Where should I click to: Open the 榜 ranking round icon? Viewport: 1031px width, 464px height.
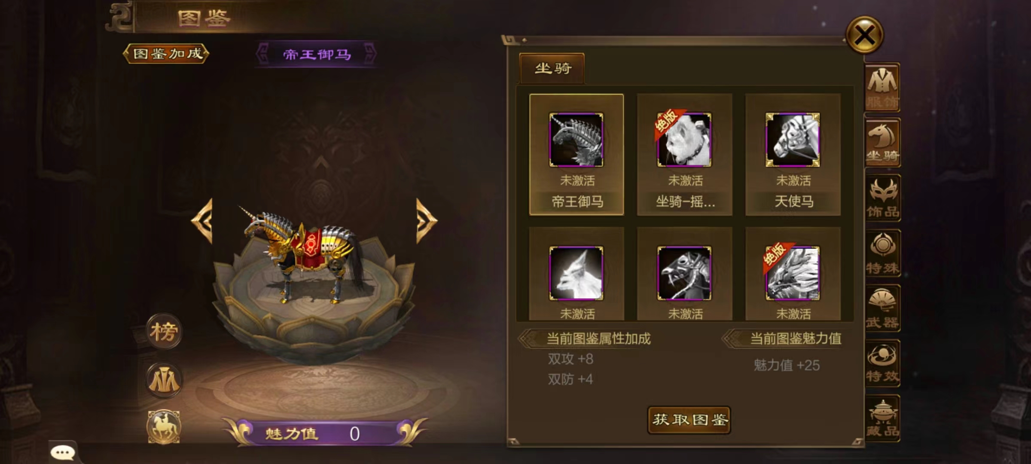(164, 331)
